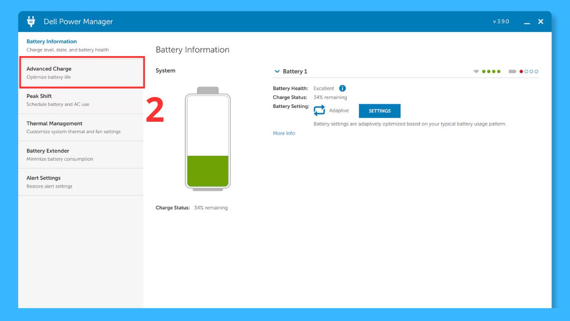This screenshot has height=321, width=570.
Task: Click the Dell Power Manager plug icon
Action: 31,21
